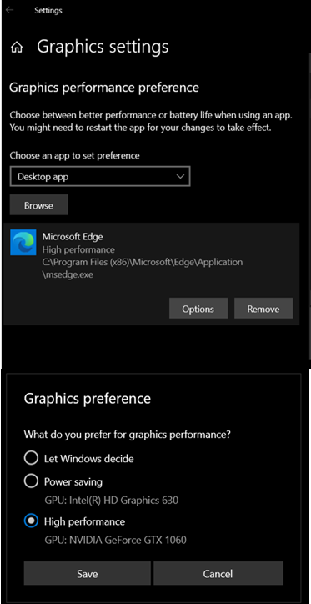Open the Desktop app dropdown

(100, 176)
